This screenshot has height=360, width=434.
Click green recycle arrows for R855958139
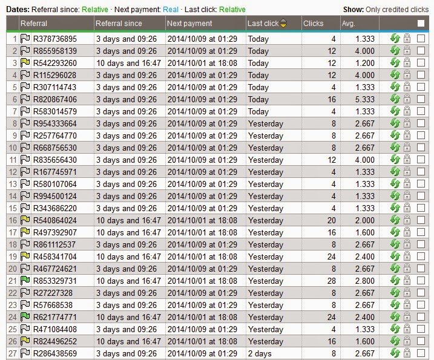[395, 51]
